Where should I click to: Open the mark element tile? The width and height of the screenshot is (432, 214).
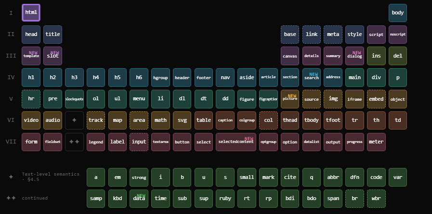[268, 177]
